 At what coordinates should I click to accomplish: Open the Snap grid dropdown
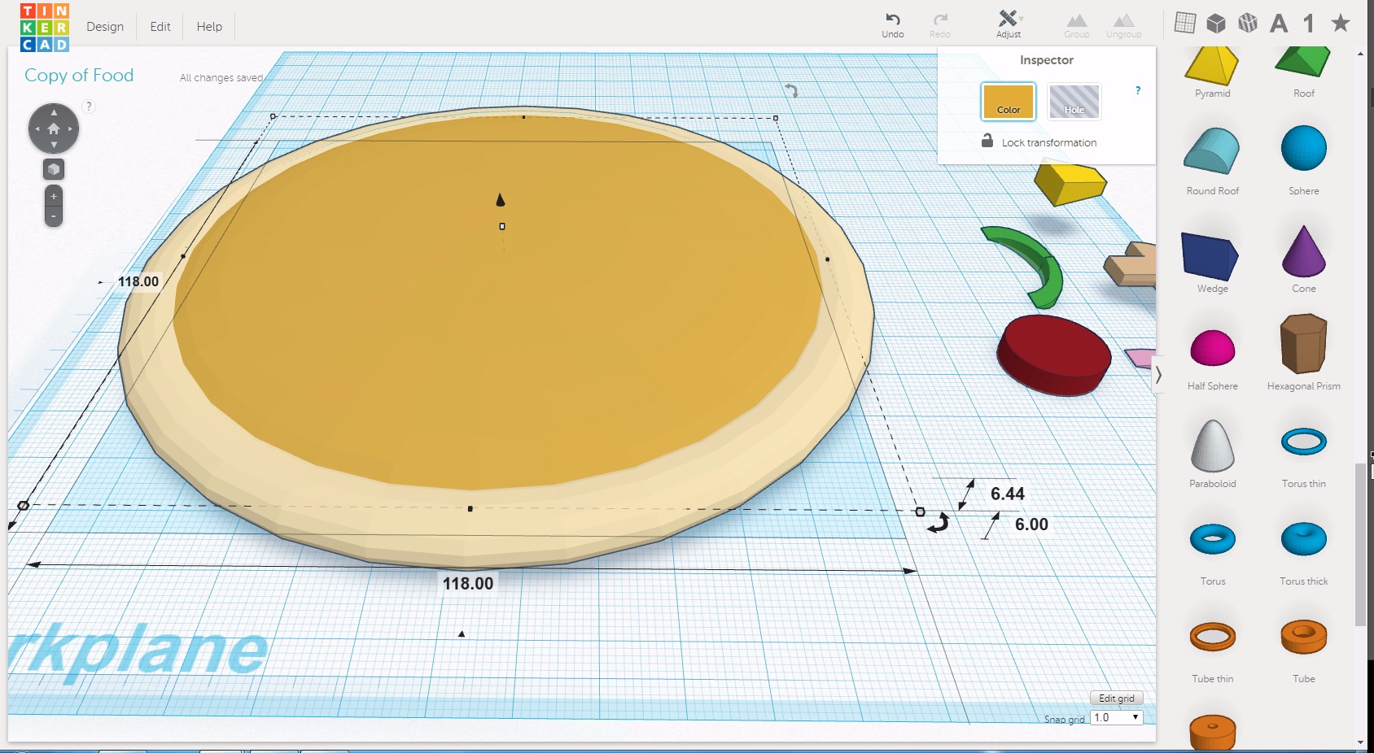(1116, 717)
